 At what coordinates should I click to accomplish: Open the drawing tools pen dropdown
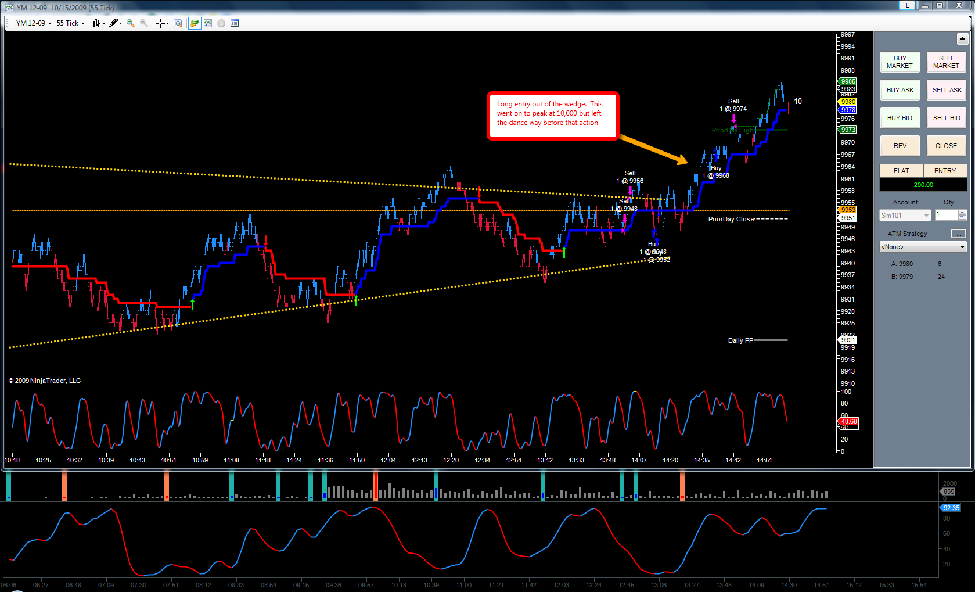click(116, 23)
